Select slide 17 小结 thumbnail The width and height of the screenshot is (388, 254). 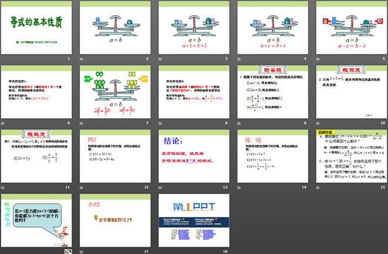(115, 220)
